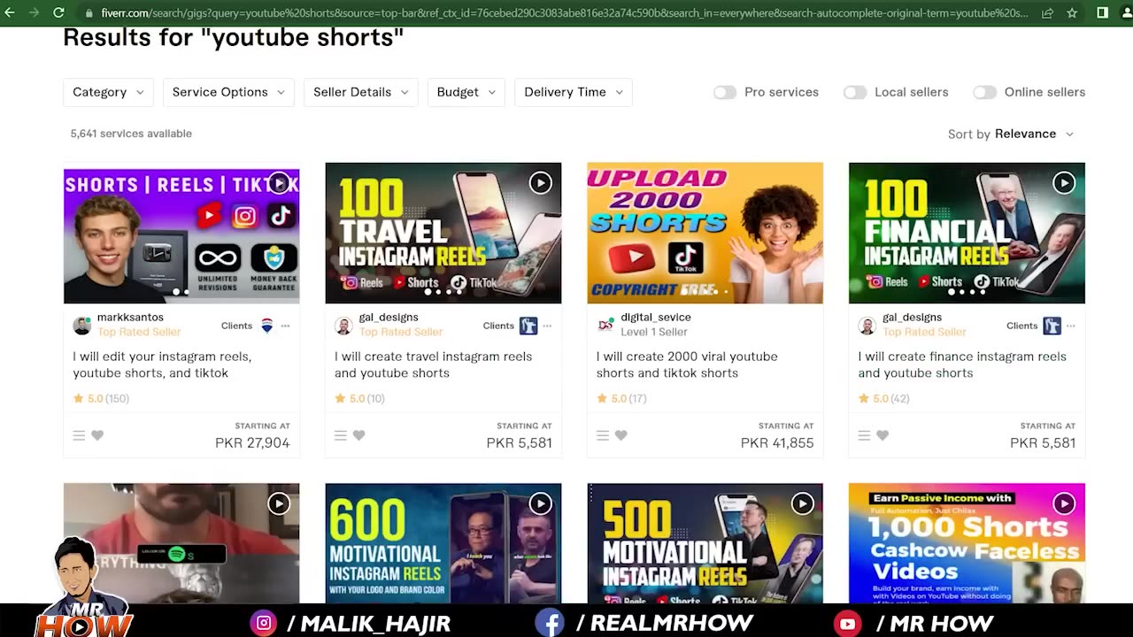Play preview on 500 motivational reels gig
The height and width of the screenshot is (637, 1133).
click(x=802, y=503)
